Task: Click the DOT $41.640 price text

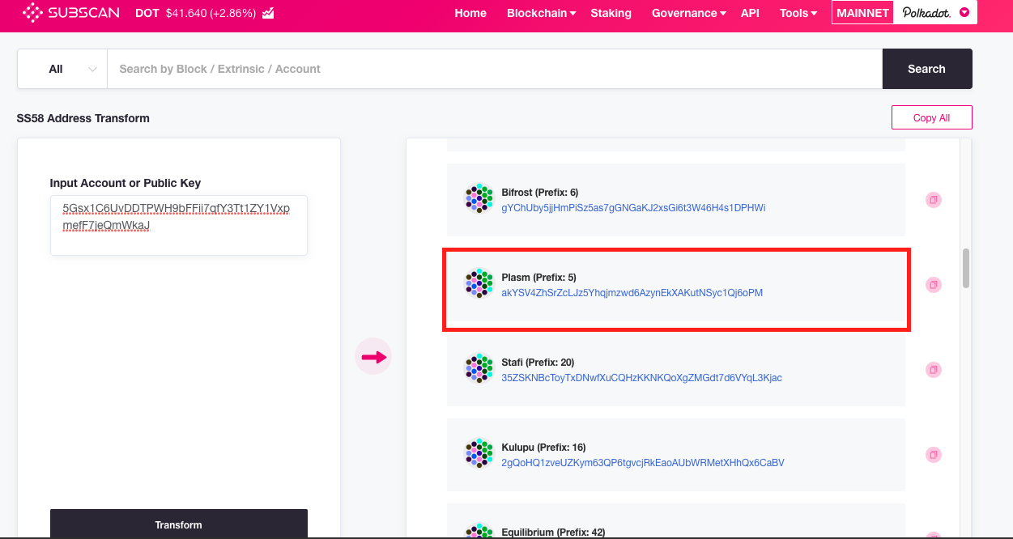Action: (x=195, y=14)
